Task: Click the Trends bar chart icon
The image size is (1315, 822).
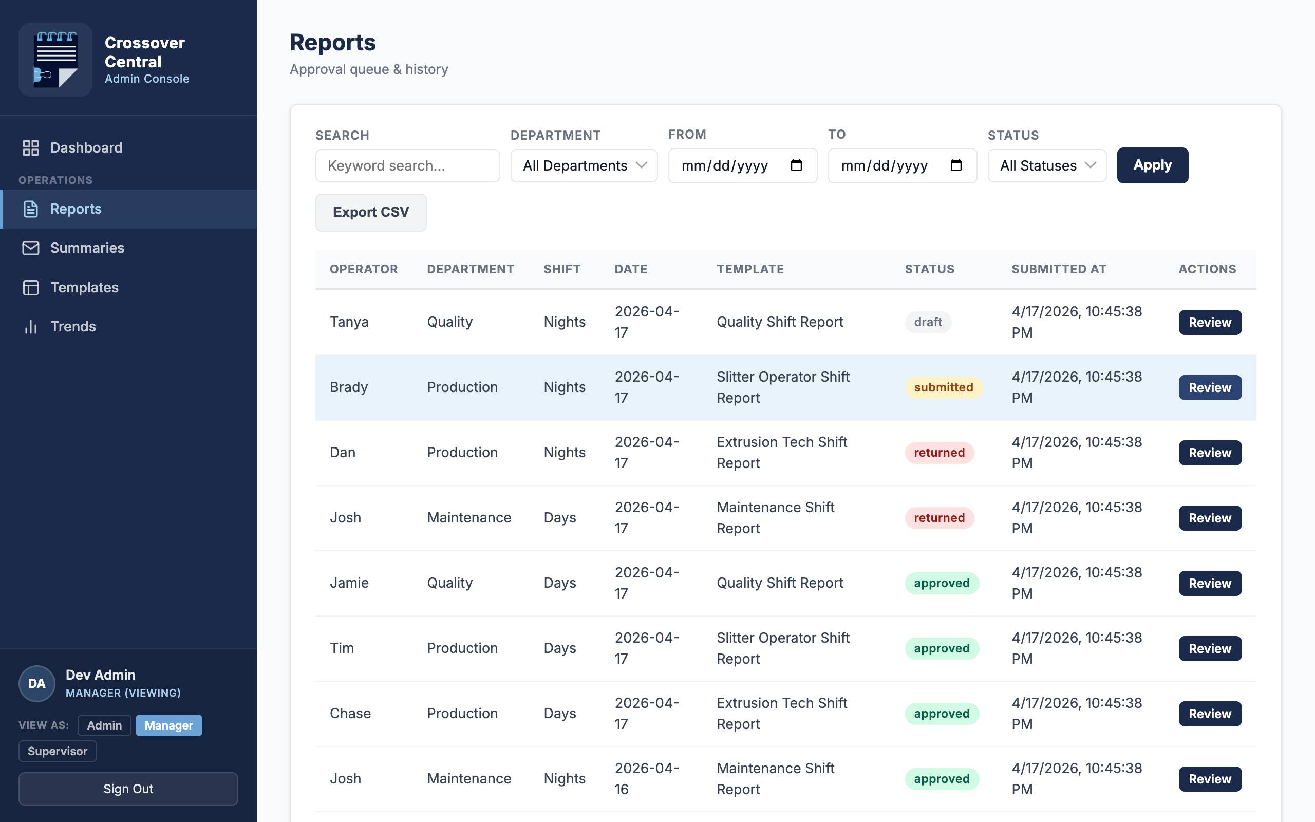Action: pos(31,326)
